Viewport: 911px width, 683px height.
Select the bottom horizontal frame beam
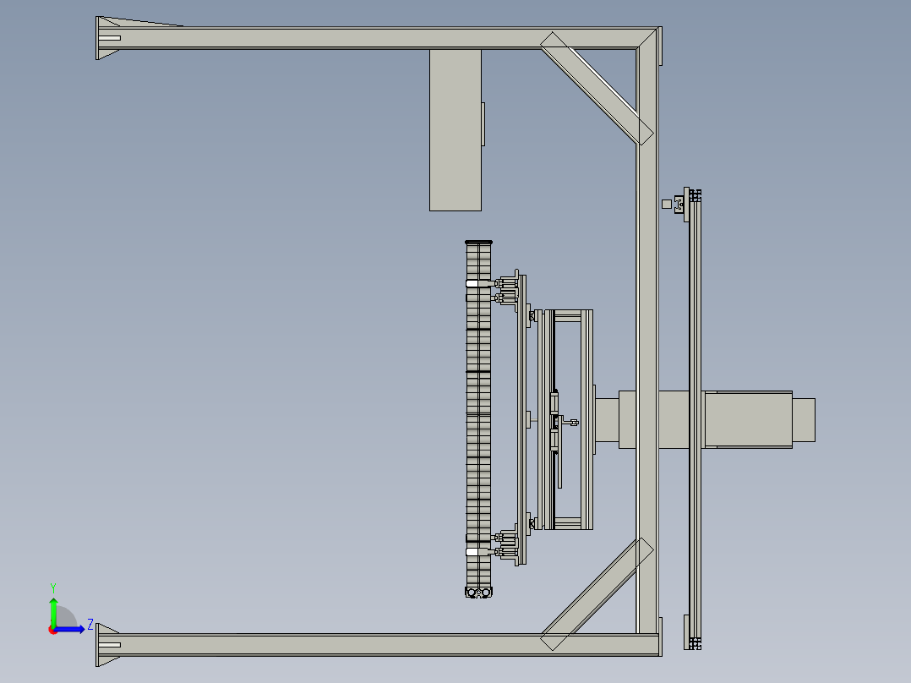(x=378, y=645)
